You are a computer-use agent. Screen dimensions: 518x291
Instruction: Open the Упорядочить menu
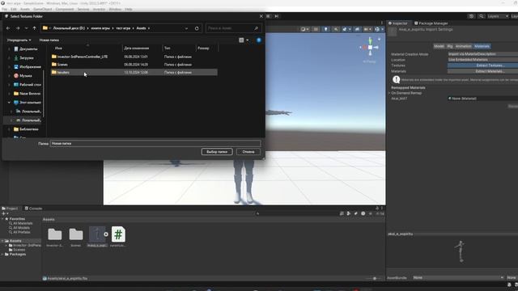(19, 40)
